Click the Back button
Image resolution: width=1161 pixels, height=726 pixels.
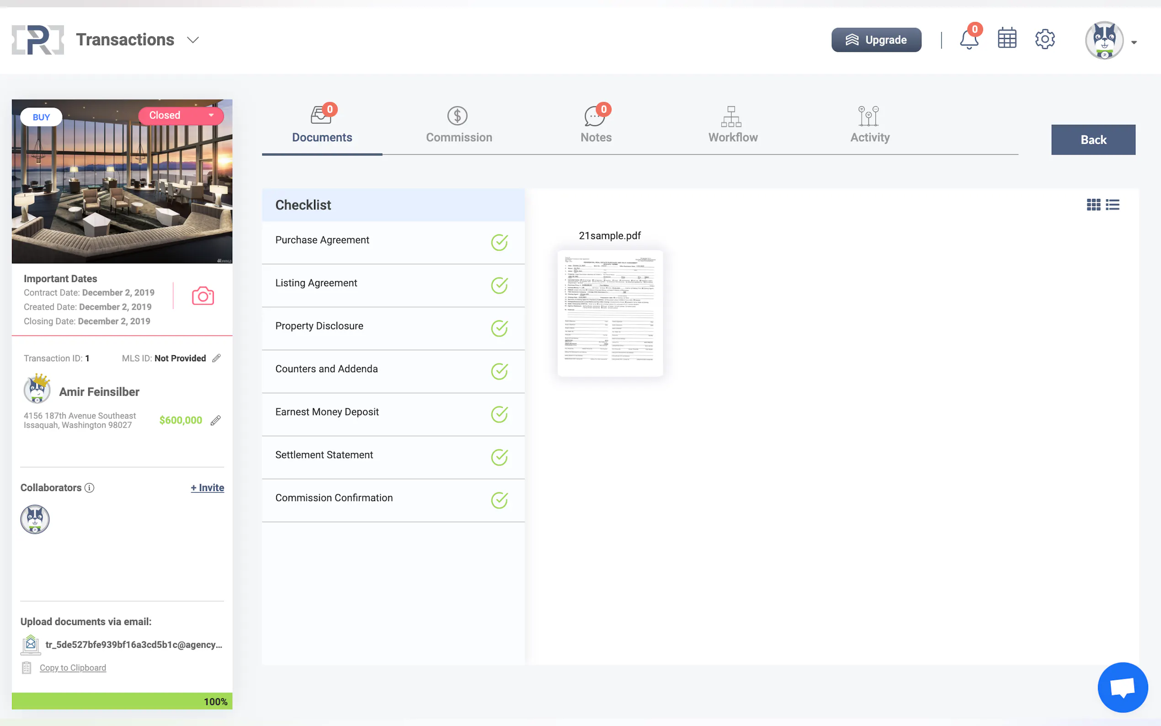(1093, 140)
